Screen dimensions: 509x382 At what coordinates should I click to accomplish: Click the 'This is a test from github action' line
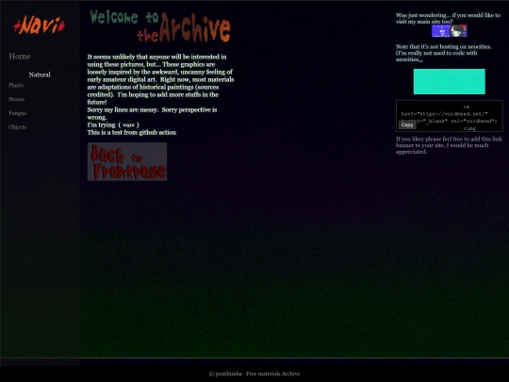(x=132, y=133)
